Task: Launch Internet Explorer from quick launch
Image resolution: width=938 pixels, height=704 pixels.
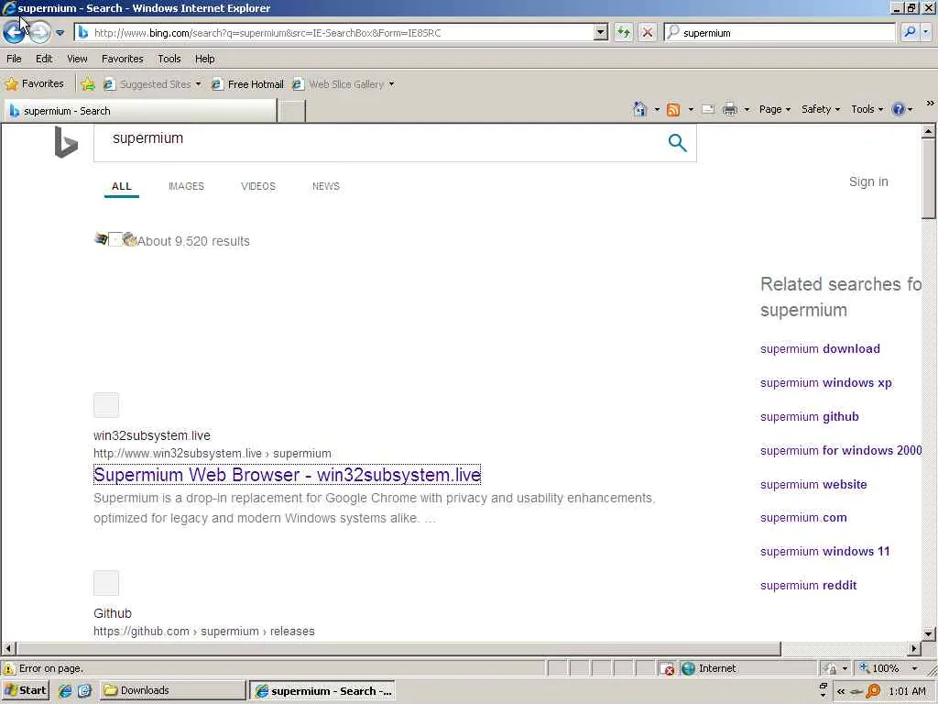Action: (65, 691)
